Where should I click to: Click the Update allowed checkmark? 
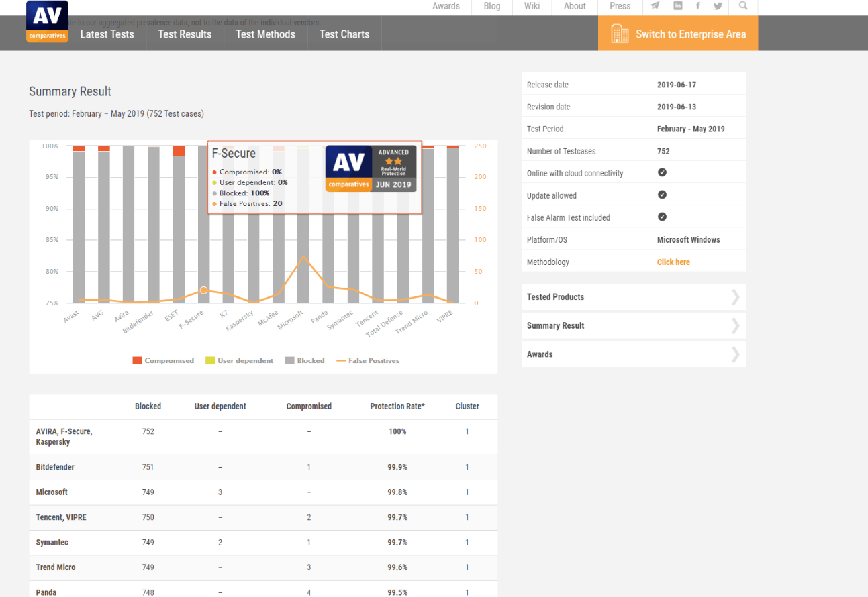(x=662, y=195)
